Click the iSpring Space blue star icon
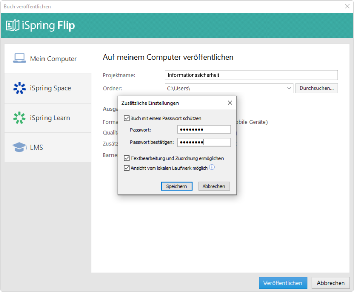This screenshot has height=292, width=354. pyautogui.click(x=19, y=88)
